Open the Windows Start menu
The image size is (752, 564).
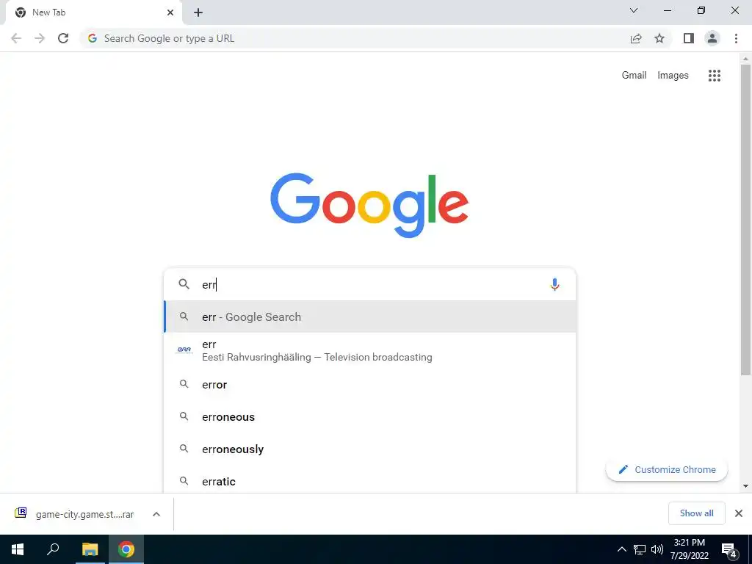(x=18, y=549)
